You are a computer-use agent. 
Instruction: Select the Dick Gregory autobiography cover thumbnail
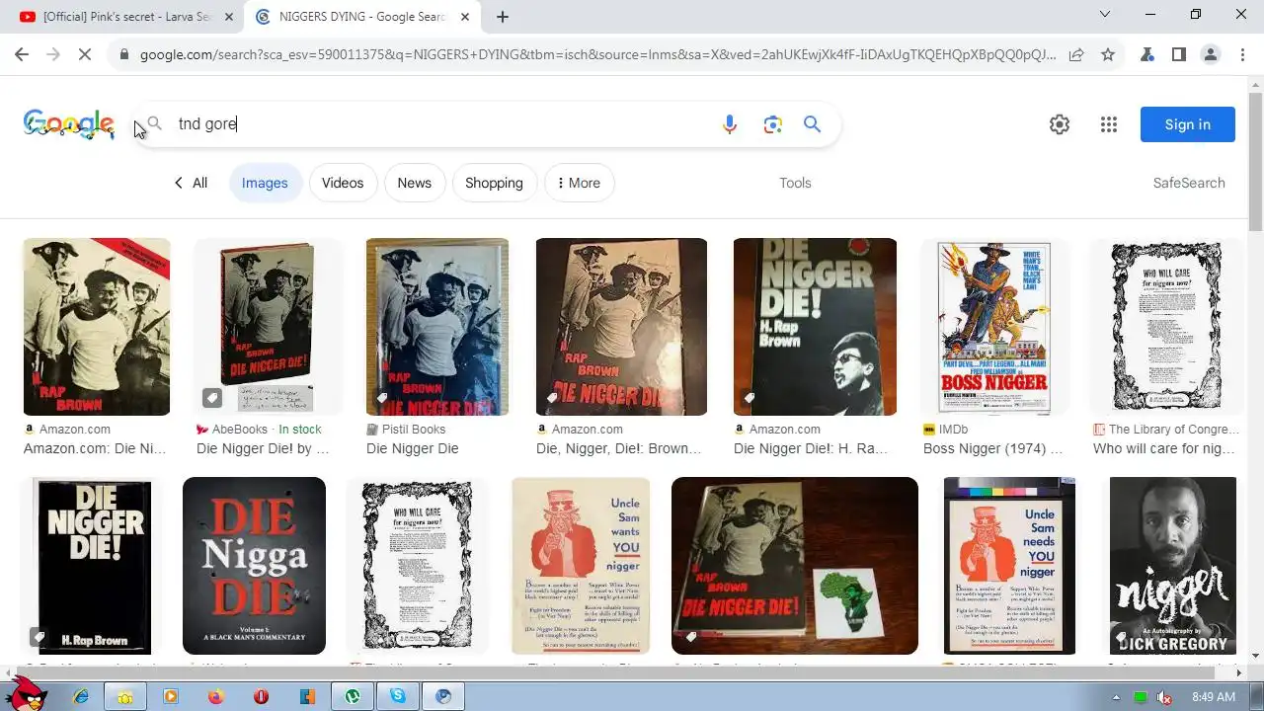tap(1172, 566)
